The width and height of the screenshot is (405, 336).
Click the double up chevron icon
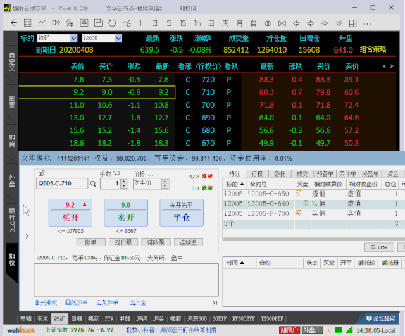click(x=325, y=23)
